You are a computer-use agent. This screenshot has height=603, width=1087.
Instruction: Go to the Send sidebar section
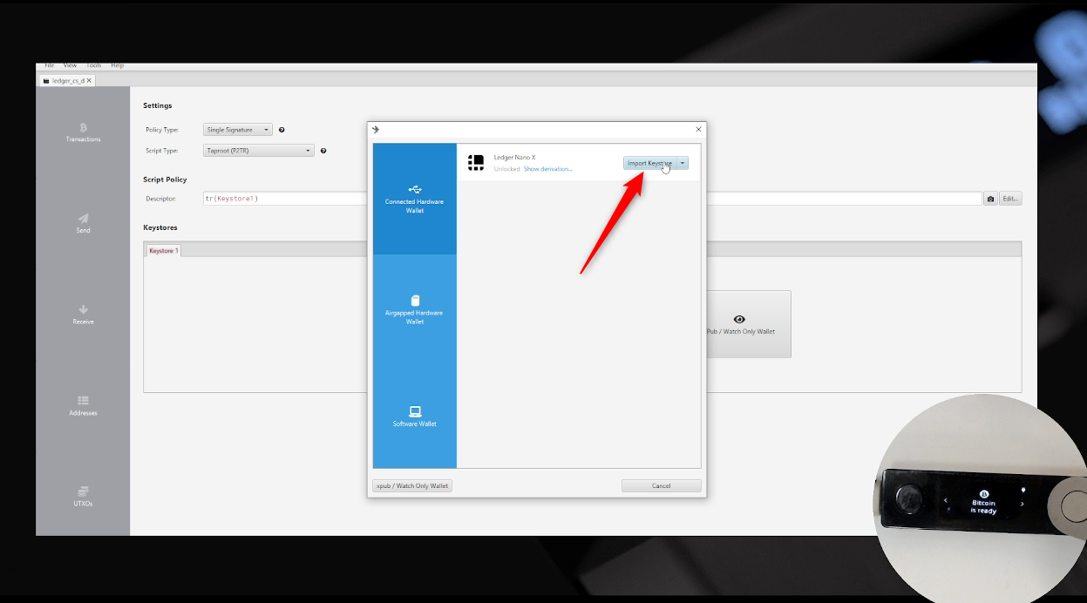click(x=83, y=224)
